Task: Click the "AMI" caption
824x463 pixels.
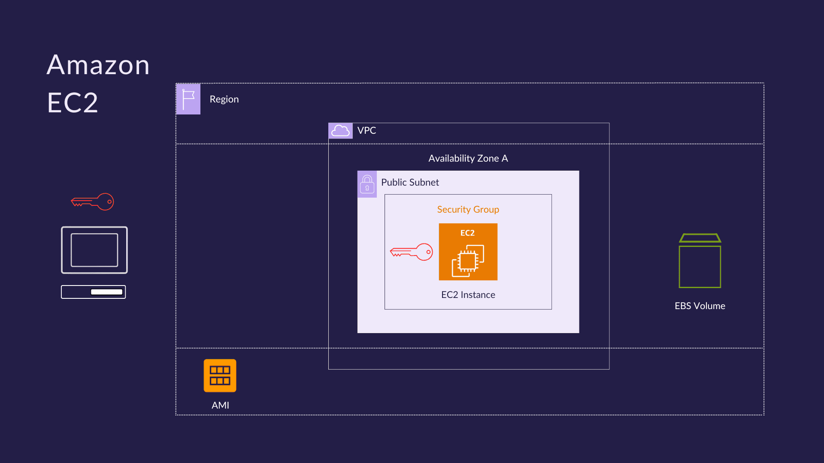Action: pyautogui.click(x=220, y=406)
